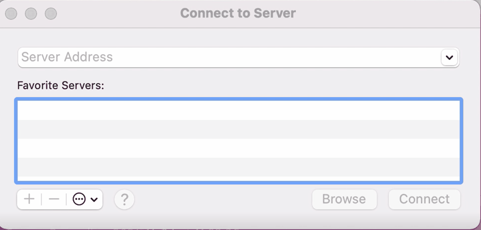The height and width of the screenshot is (230, 481).
Task: Select fourth shaded row in favorites list
Action: coord(238,167)
